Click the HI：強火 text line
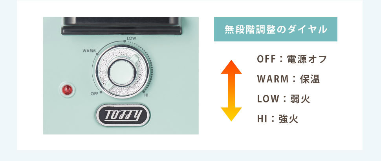Screen dimensions: 381x161 tap(277, 119)
